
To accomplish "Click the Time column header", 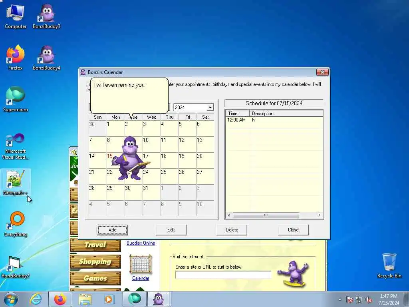I will coord(237,114).
